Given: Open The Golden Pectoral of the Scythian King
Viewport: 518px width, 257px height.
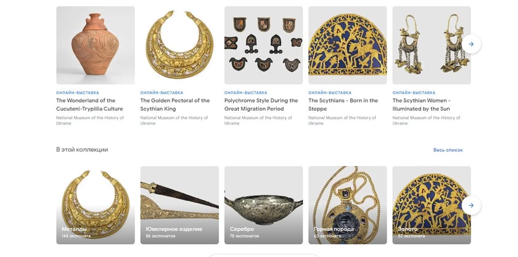Looking at the screenshot, I should pyautogui.click(x=175, y=105).
